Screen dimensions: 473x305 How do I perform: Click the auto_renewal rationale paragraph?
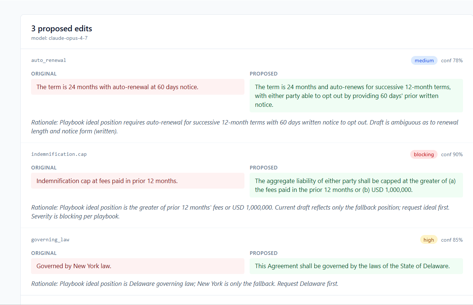tap(245, 127)
